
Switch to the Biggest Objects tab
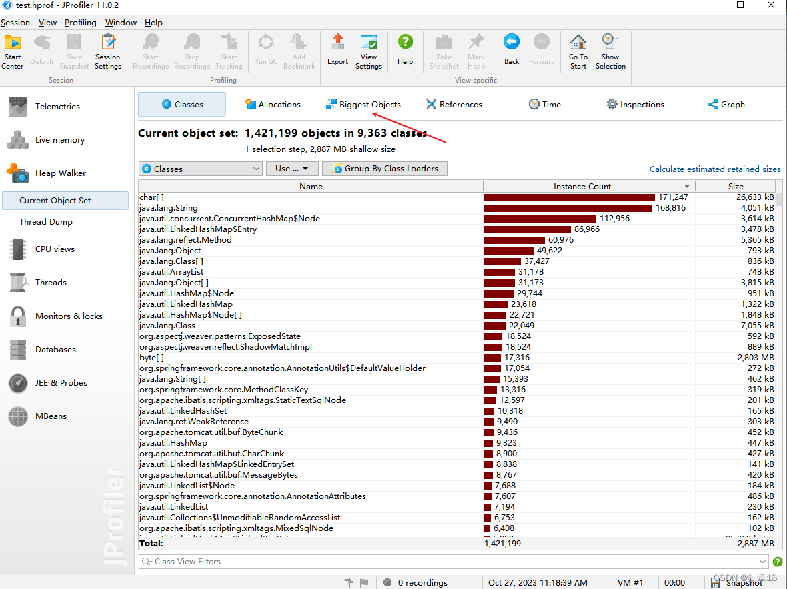pos(363,104)
